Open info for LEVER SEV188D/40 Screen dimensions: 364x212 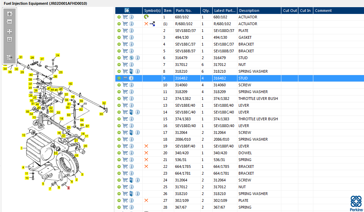(x=131, y=126)
